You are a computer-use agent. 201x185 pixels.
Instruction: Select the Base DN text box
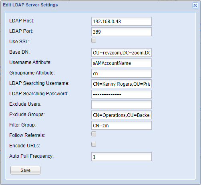(x=121, y=52)
